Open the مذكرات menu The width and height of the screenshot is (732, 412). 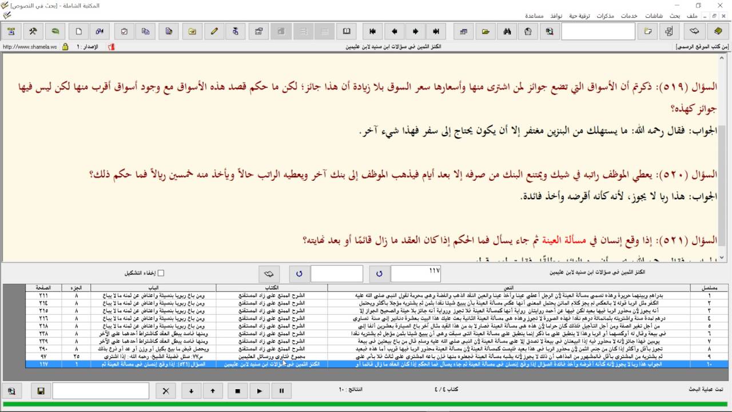605,15
